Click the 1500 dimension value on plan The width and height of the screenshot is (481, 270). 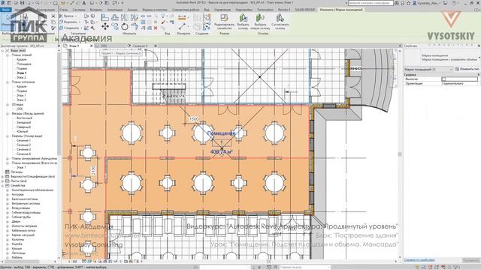coord(194,118)
